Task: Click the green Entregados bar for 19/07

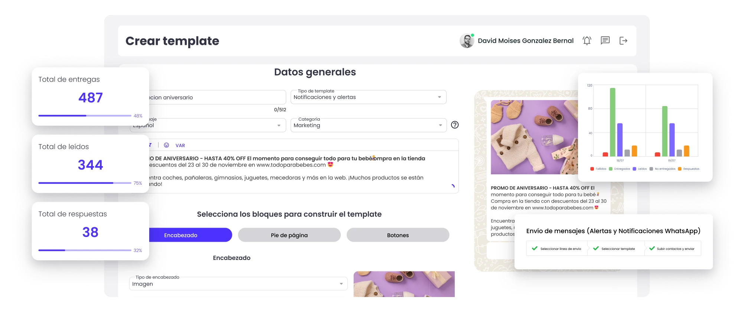Action: coord(664,131)
